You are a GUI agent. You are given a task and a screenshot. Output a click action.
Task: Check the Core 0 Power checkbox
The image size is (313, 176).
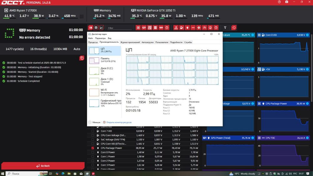(x=93, y=152)
